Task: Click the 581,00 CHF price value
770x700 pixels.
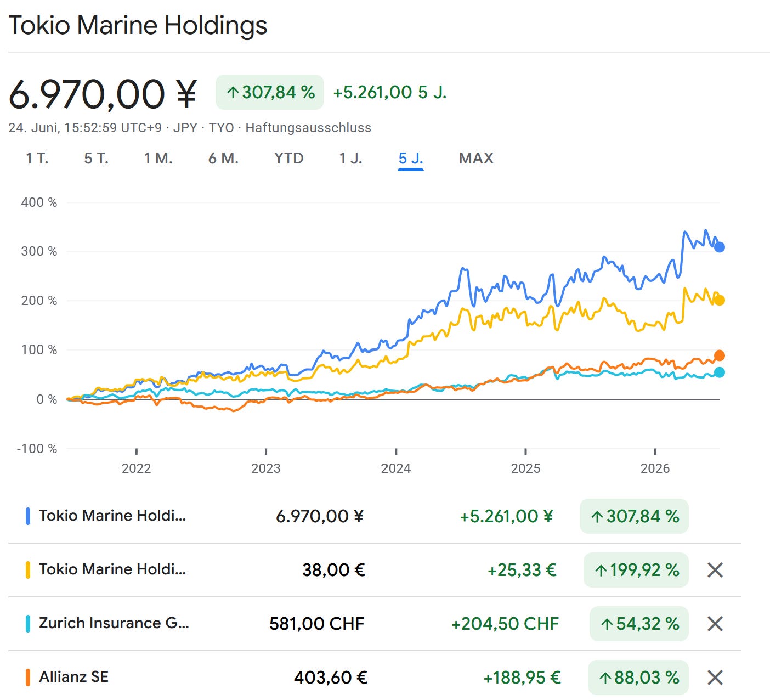Action: (x=317, y=624)
